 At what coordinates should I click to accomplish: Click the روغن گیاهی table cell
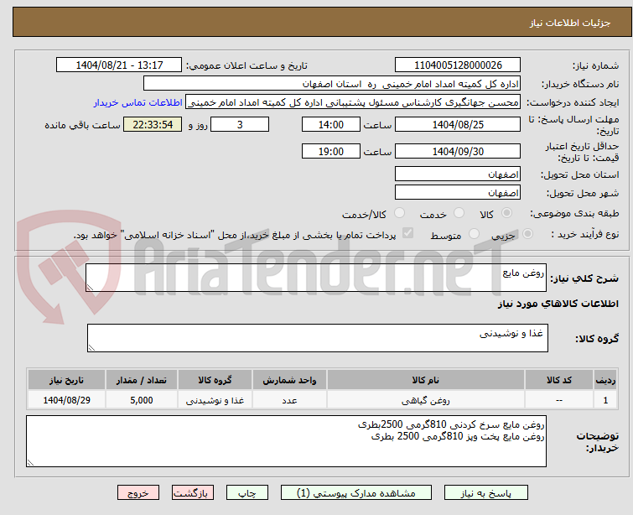pos(426,400)
